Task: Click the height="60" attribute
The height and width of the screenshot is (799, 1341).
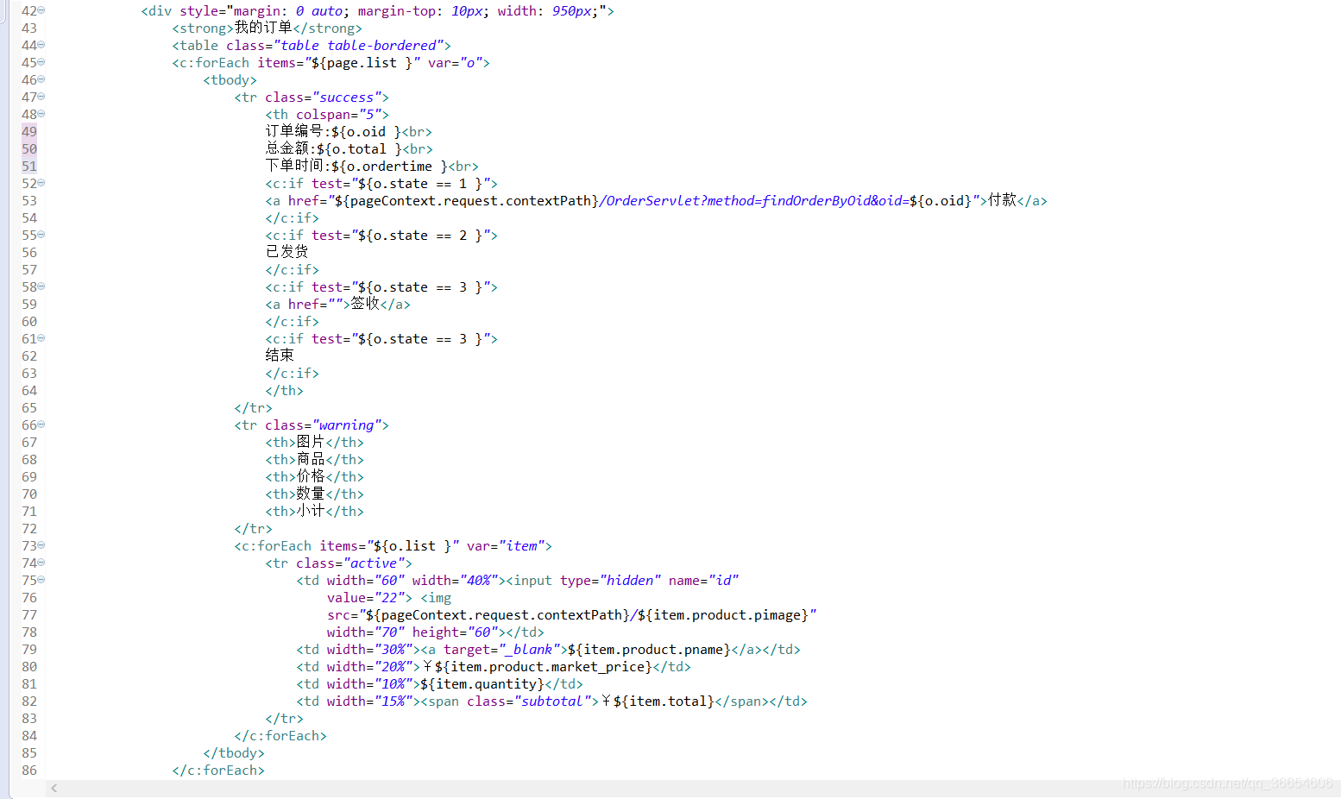Action: pos(458,632)
